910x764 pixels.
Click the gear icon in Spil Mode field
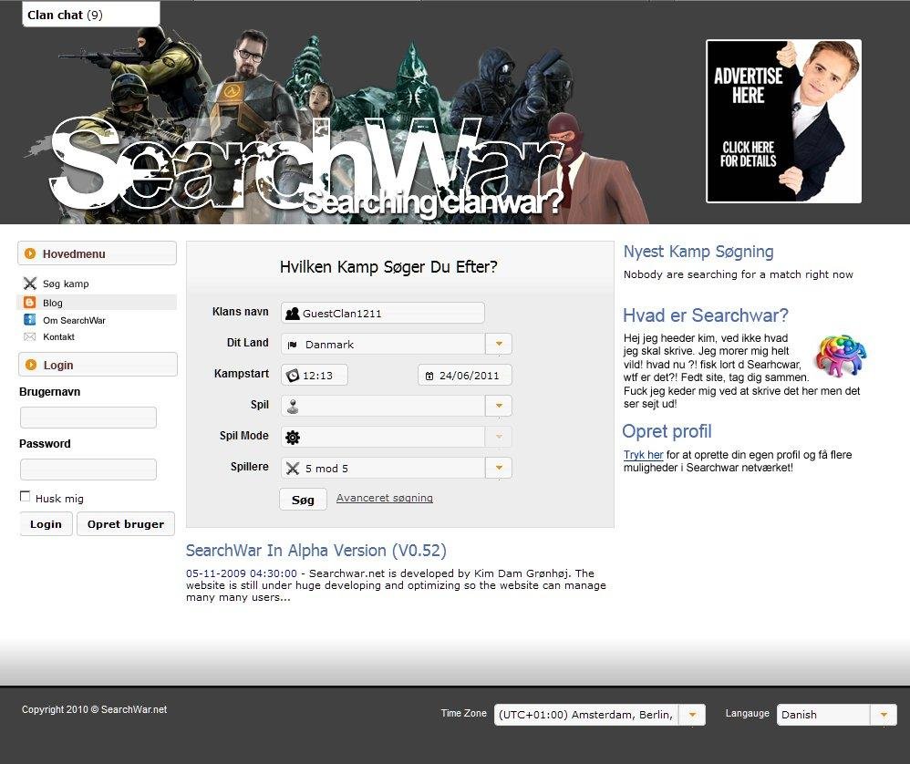click(293, 437)
